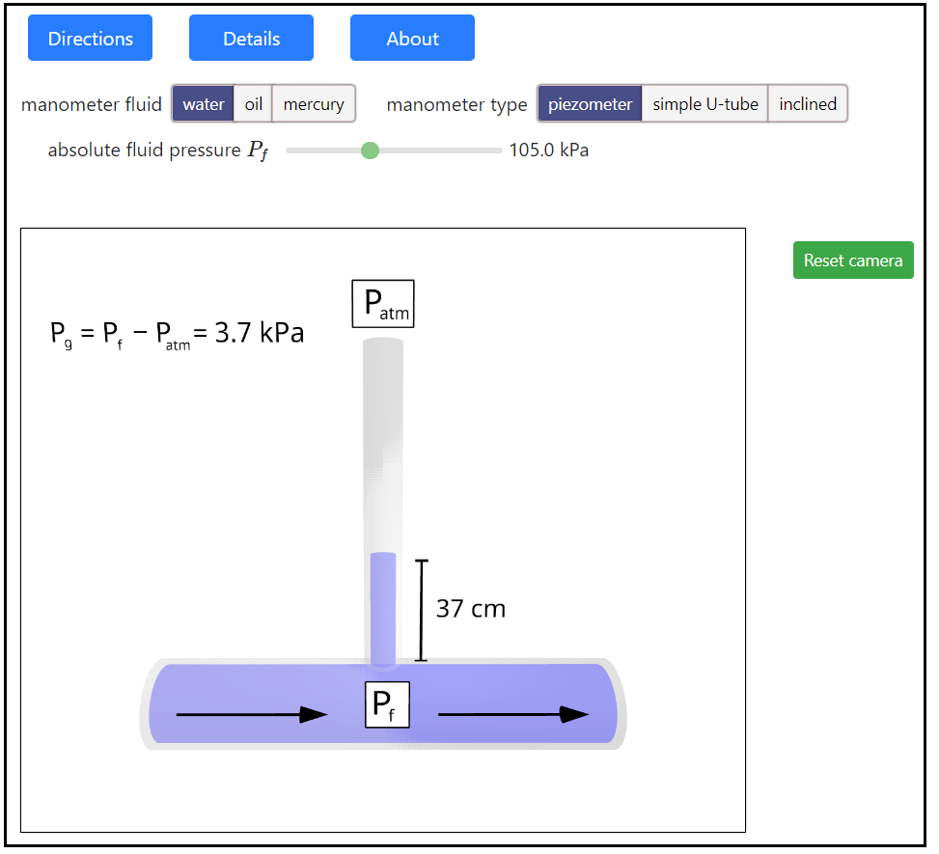The image size is (939, 854).
Task: Click the 37 cm height label
Action: 471,609
